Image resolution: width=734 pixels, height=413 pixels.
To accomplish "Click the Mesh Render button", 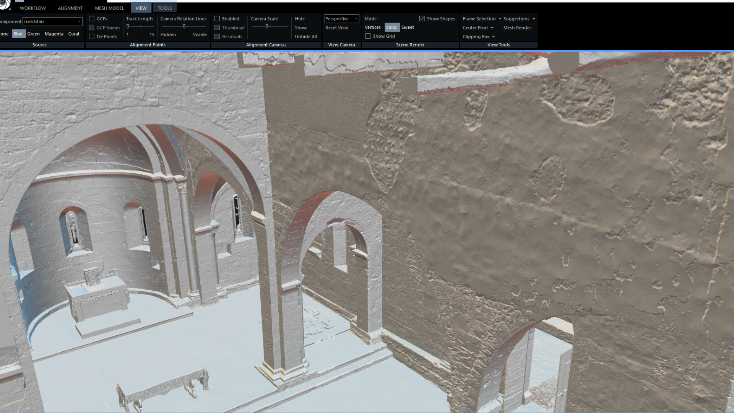I will click(x=517, y=28).
